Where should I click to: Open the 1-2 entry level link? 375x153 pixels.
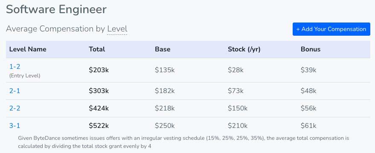click(15, 66)
